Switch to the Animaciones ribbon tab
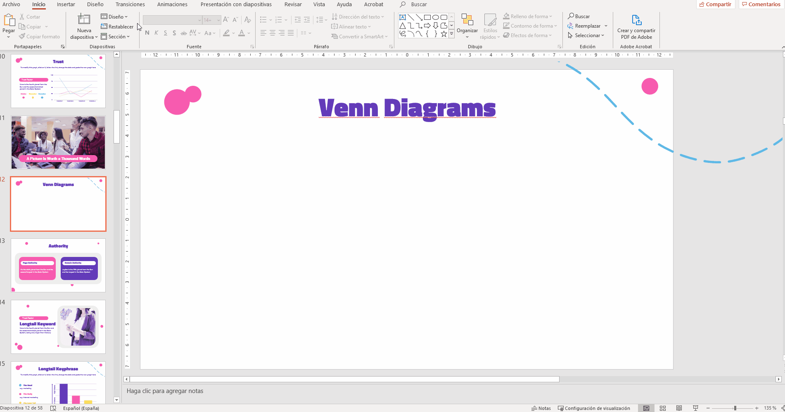 click(x=172, y=5)
